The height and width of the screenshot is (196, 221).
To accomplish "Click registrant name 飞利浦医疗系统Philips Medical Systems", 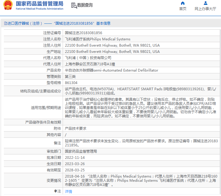I will (97, 39).
